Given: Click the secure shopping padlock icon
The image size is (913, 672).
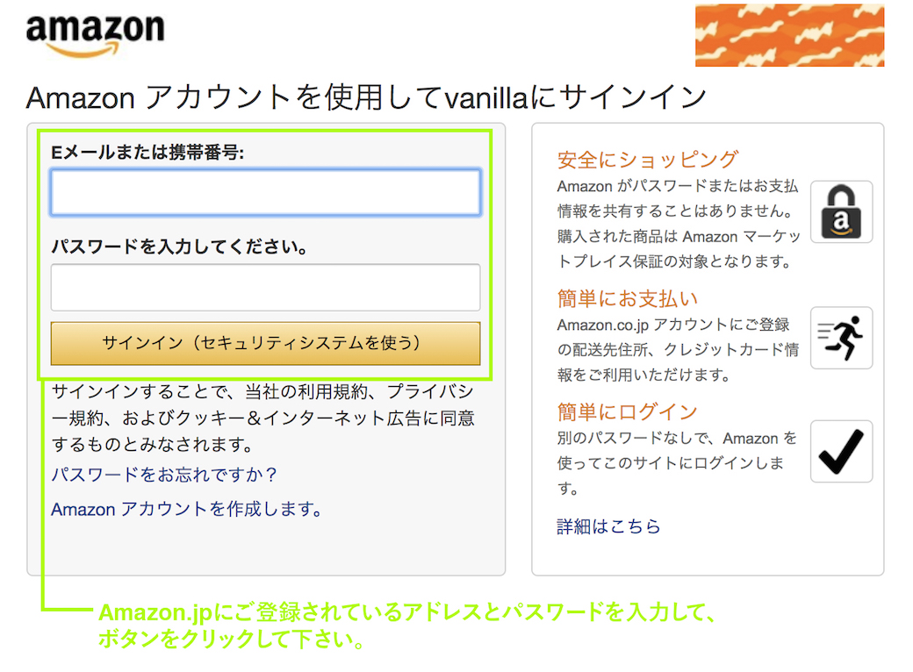Looking at the screenshot, I should click(841, 212).
